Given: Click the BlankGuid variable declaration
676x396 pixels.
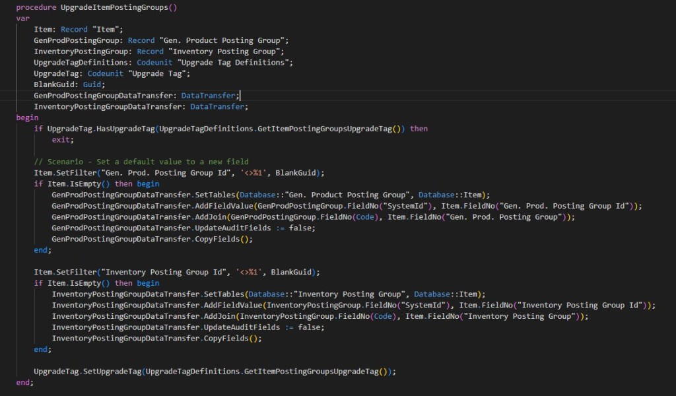Looking at the screenshot, I should [x=69, y=84].
